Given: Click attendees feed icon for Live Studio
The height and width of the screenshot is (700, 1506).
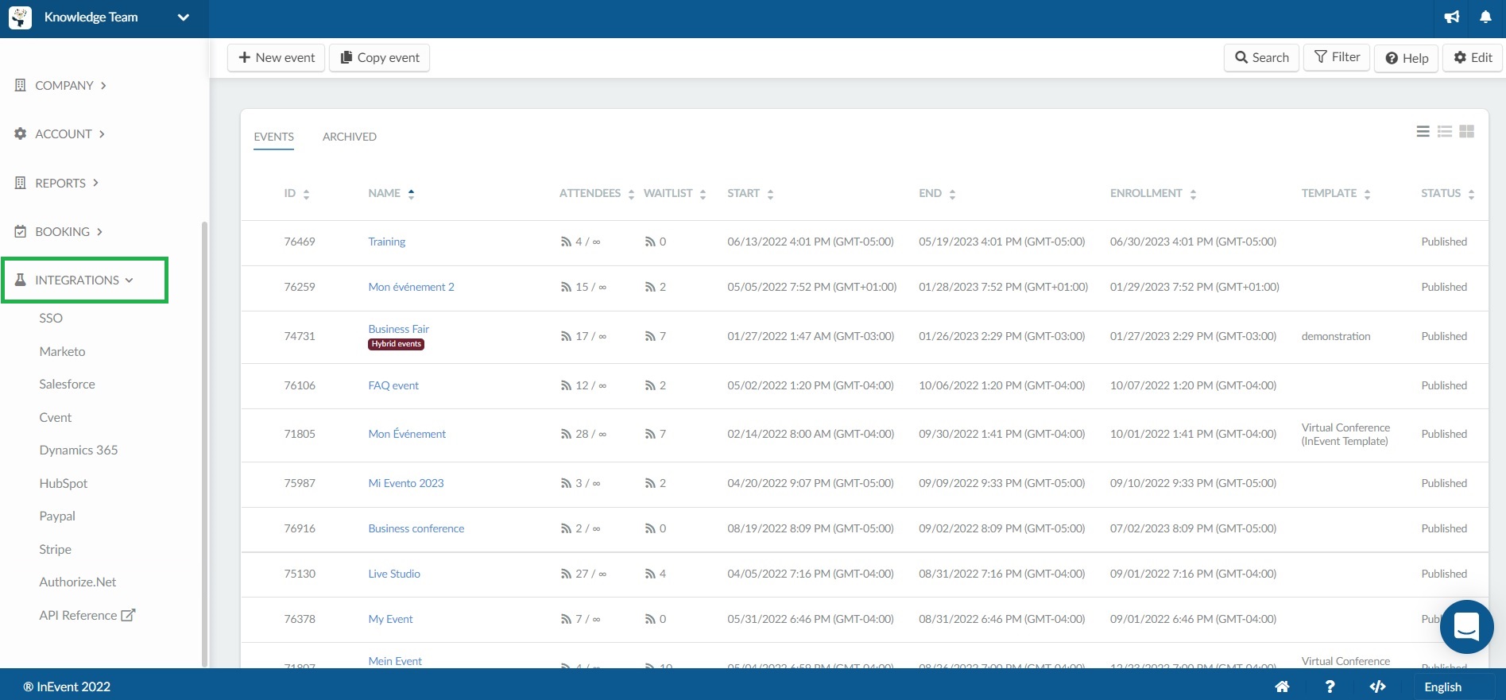Looking at the screenshot, I should tap(566, 574).
